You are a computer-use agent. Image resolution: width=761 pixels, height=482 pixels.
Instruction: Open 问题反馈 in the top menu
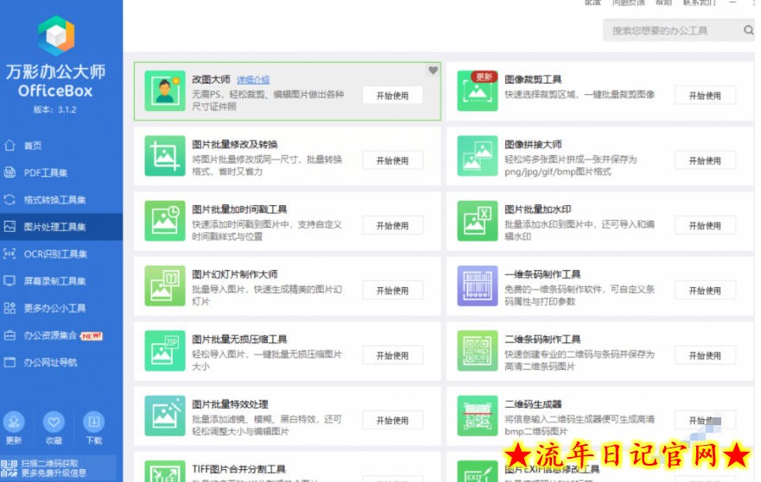tap(629, 3)
